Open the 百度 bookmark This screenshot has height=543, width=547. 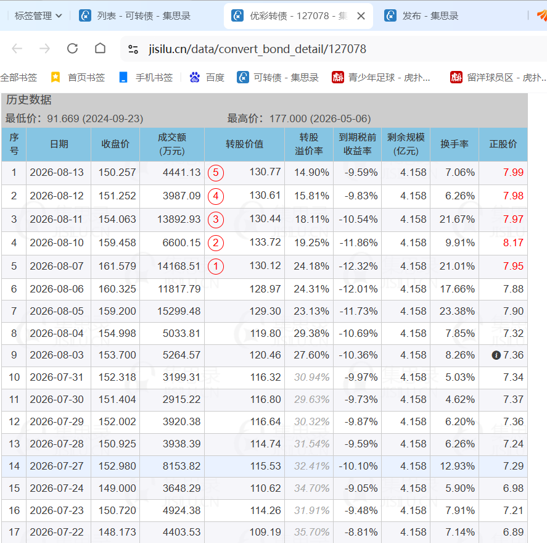pos(207,78)
